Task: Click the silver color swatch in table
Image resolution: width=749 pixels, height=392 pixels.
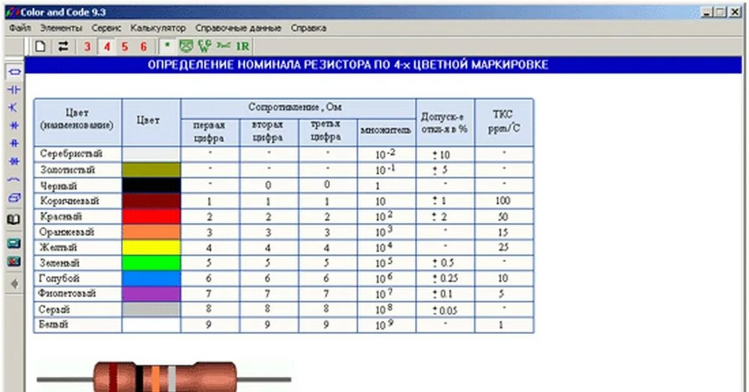Action: [151, 154]
